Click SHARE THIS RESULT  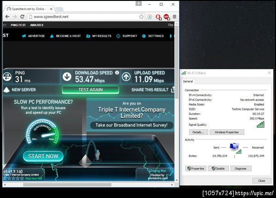coord(153,90)
